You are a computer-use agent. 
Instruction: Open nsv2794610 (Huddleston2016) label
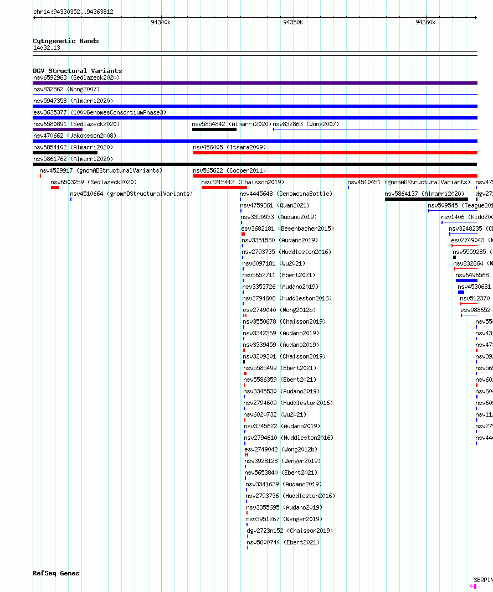289,438
